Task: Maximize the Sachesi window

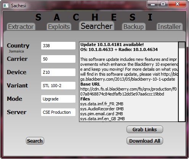Action: [x=163, y=4]
